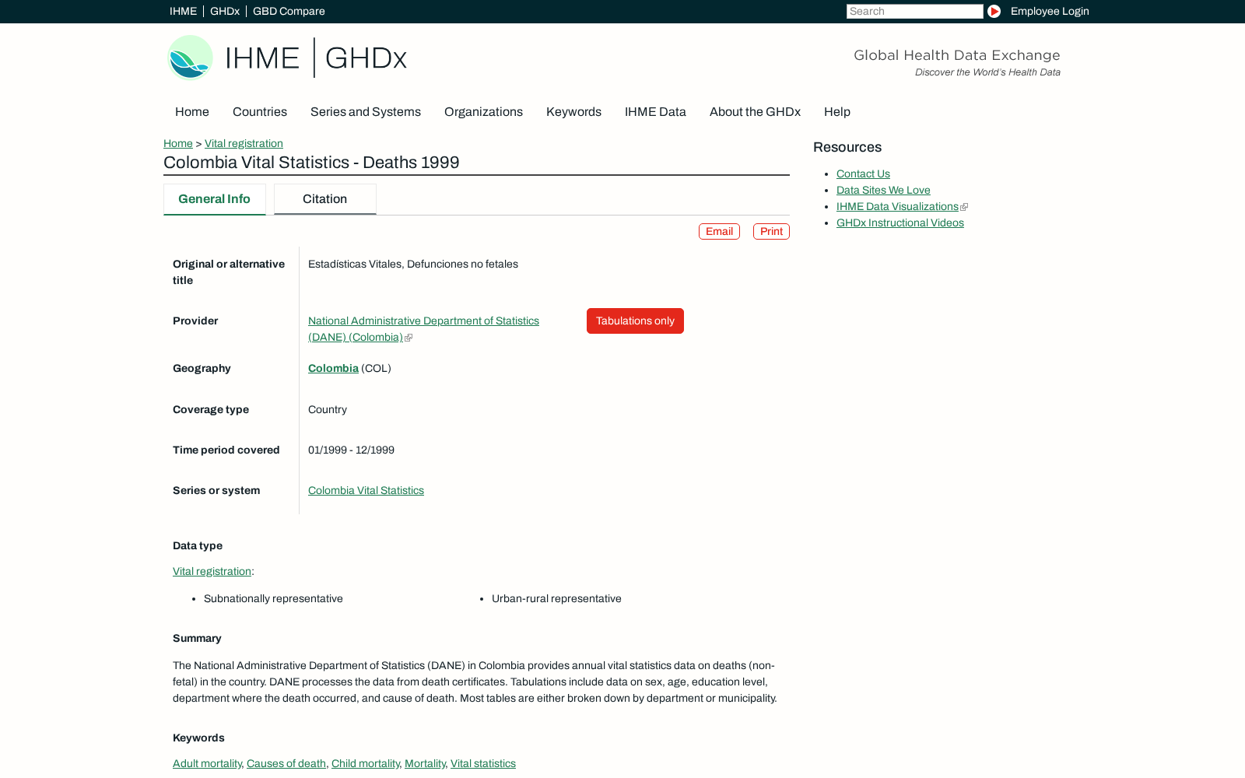
Task: Click the Global Health Data Exchange heading
Action: tap(956, 55)
